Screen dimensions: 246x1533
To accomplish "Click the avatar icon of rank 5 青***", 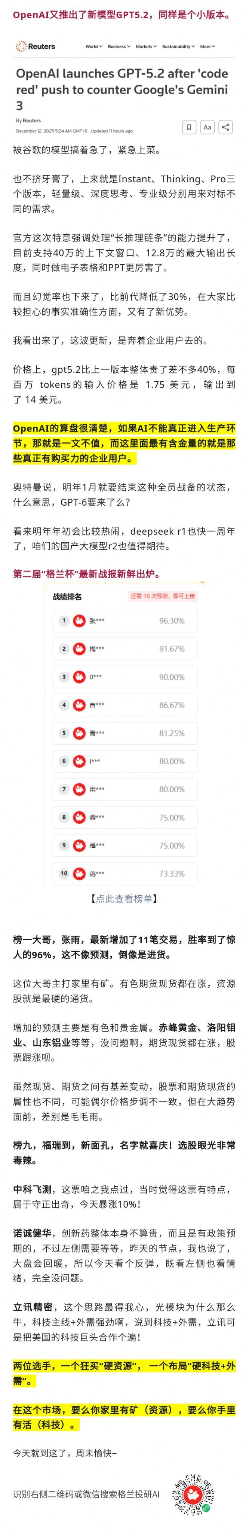I will click(79, 733).
